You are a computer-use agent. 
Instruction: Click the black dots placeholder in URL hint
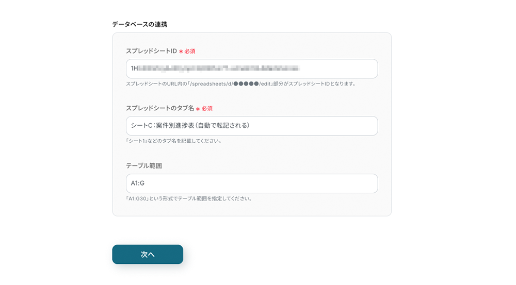[246, 83]
